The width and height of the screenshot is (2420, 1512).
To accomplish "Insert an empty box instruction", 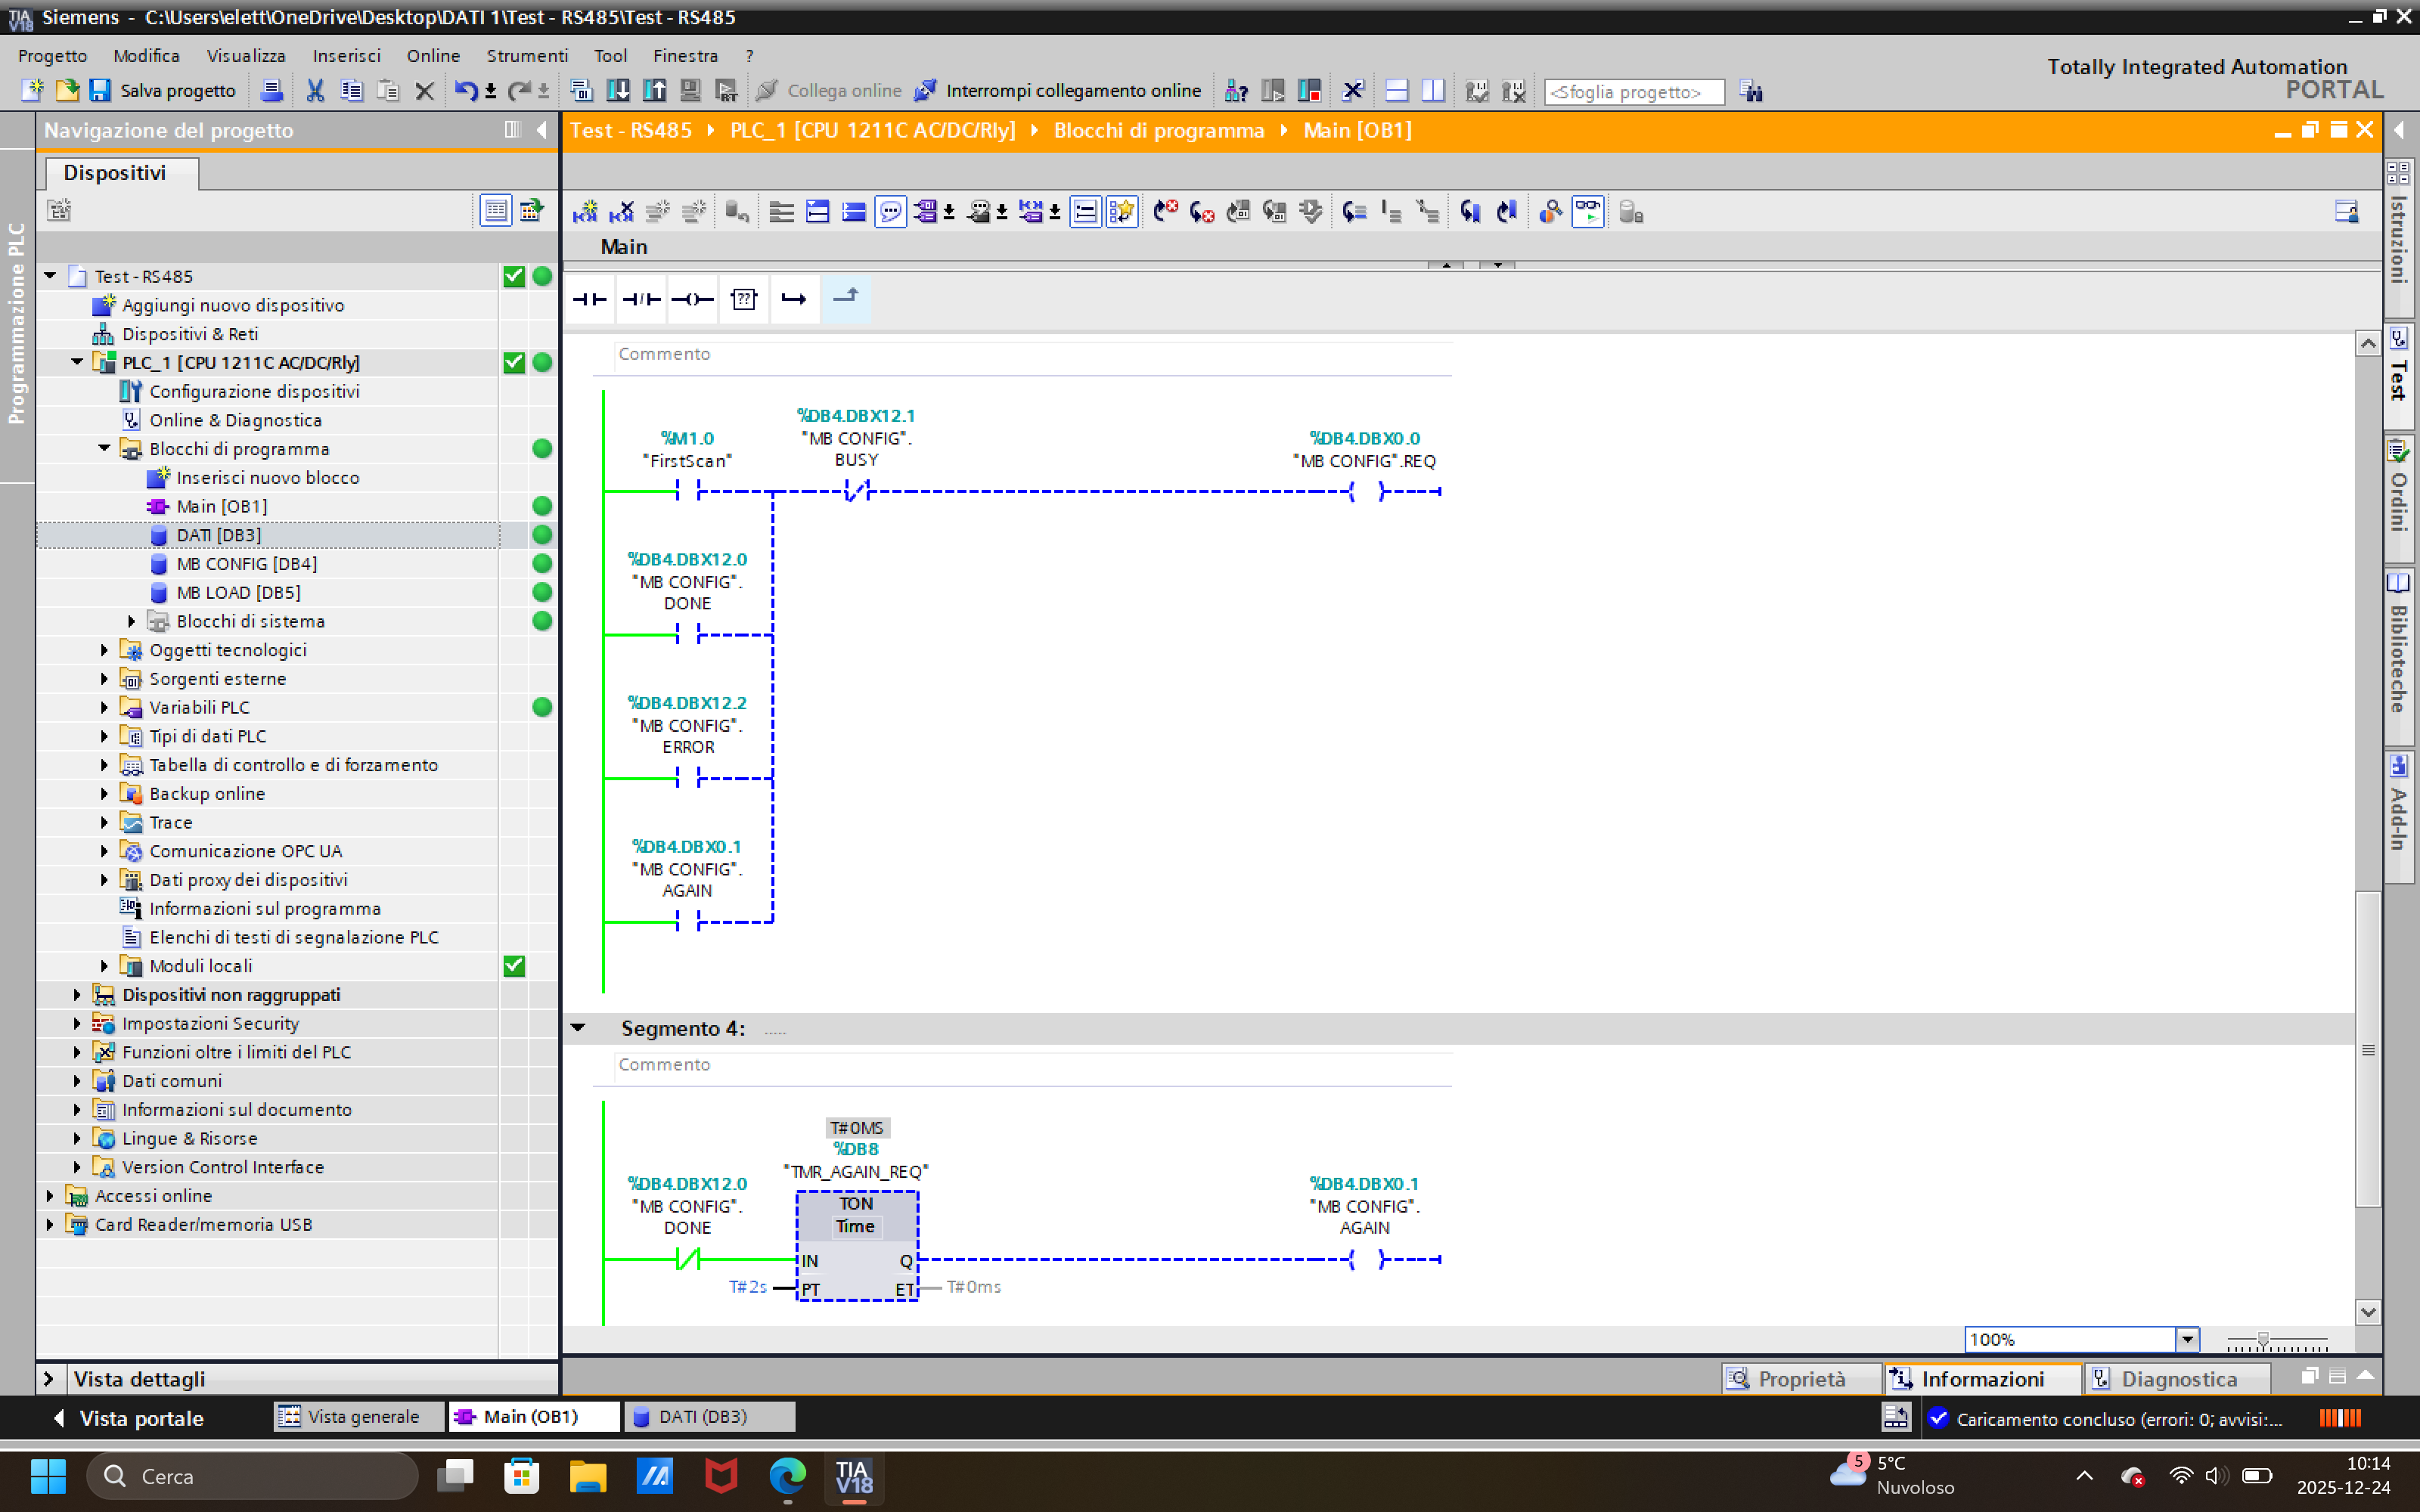I will tap(743, 299).
